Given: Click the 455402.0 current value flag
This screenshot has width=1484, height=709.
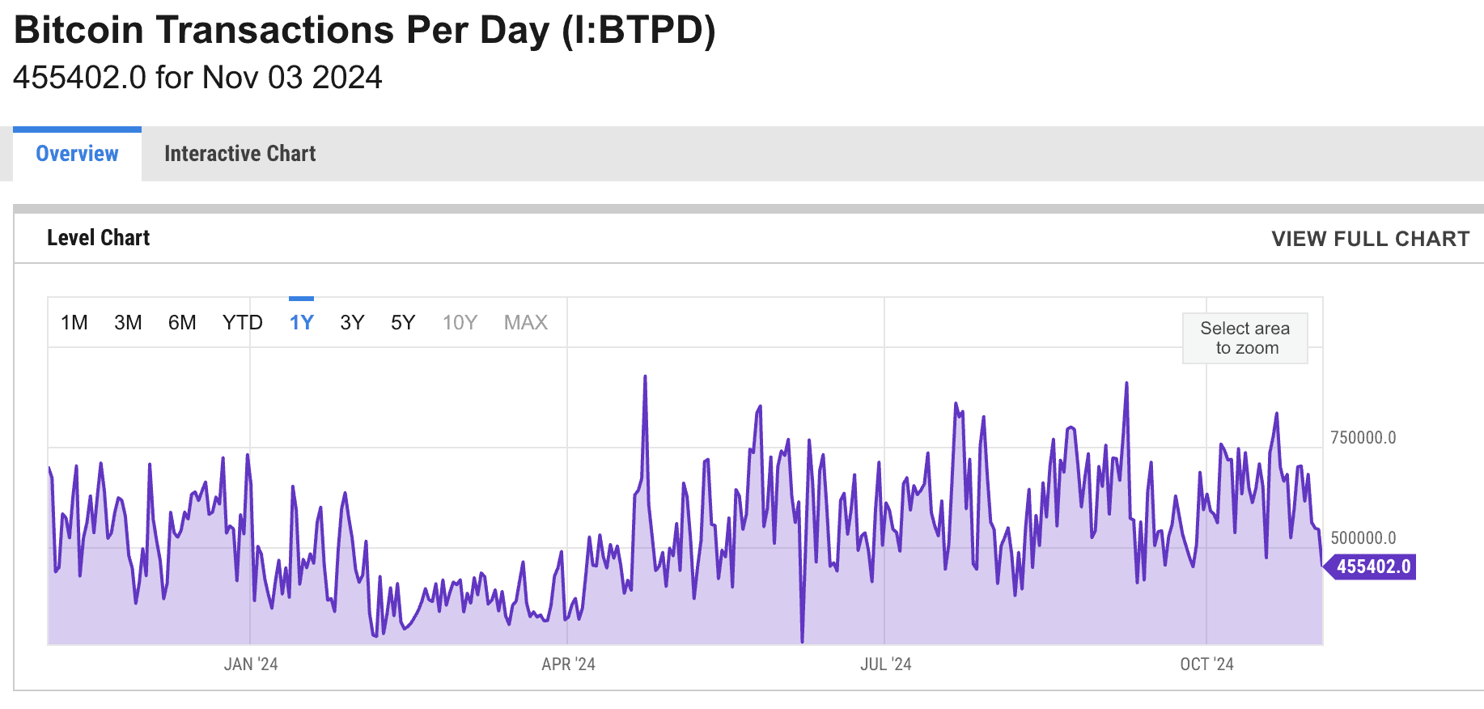Looking at the screenshot, I should pos(1370,567).
